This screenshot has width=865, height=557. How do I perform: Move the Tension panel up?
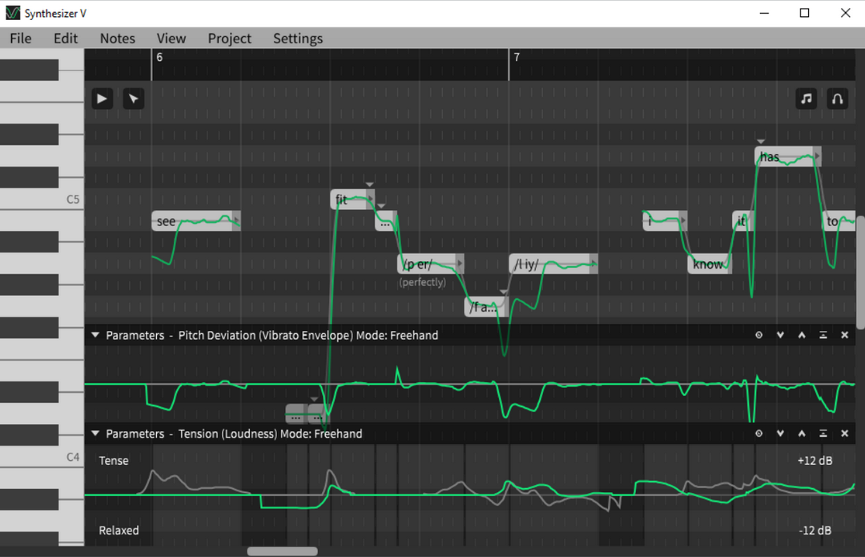802,434
